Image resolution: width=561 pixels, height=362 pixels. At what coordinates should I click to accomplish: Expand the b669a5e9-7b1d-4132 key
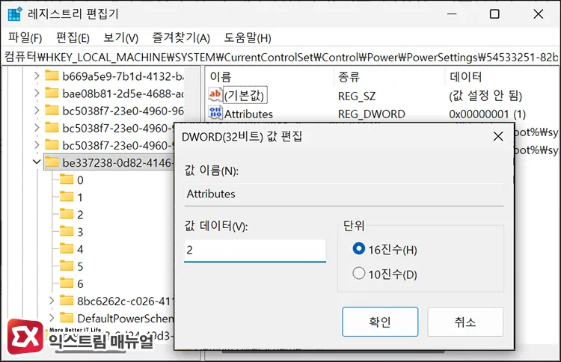[37, 76]
